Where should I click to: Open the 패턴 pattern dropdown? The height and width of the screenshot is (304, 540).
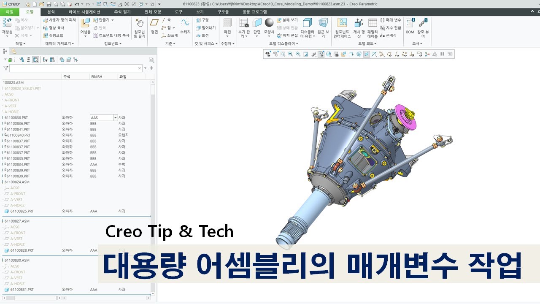click(227, 28)
